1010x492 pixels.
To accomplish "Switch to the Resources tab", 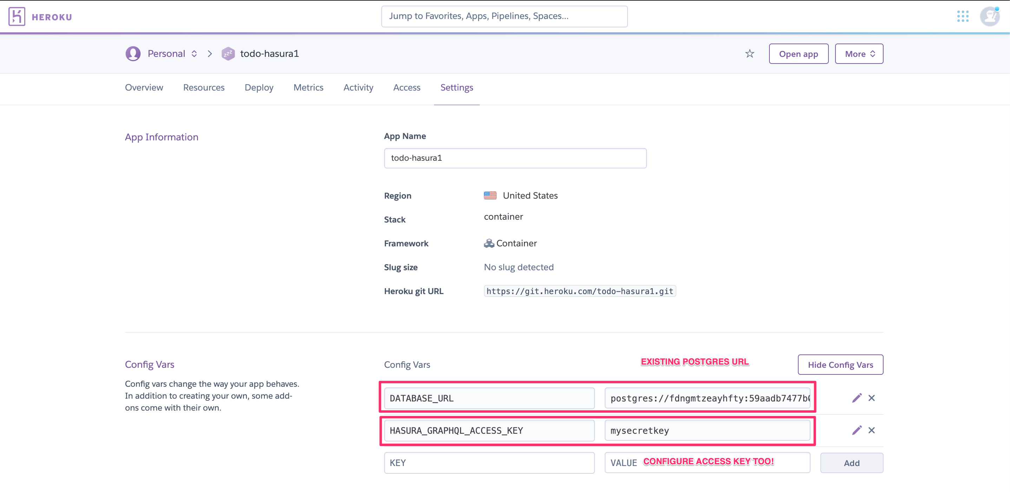I will coord(203,87).
